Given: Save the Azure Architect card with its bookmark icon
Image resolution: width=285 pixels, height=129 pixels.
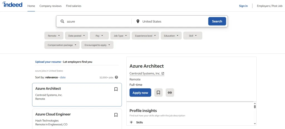Looking at the screenshot, I should 116,89.
